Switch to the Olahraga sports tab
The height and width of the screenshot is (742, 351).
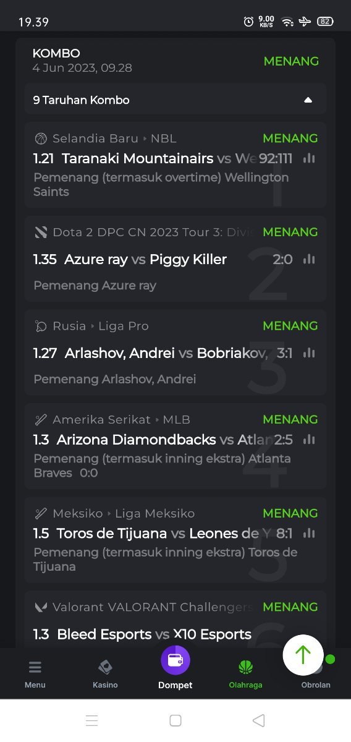[246, 673]
